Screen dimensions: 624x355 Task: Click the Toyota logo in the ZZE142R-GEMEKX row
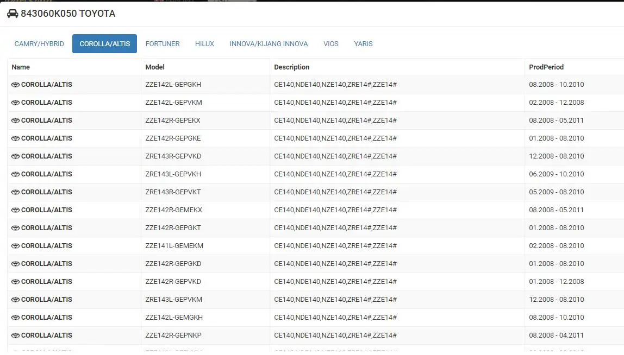point(16,210)
